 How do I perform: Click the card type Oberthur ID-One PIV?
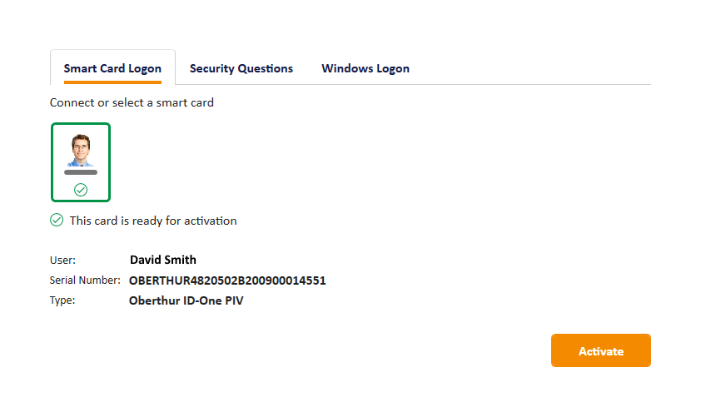[x=186, y=300]
